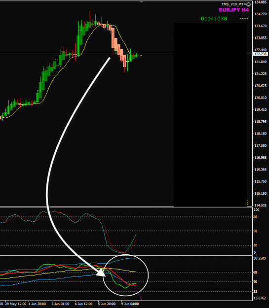This screenshot has width=269, height=308.
Task: Select the magenta EURJPY H4 label
Action: coord(234,10)
